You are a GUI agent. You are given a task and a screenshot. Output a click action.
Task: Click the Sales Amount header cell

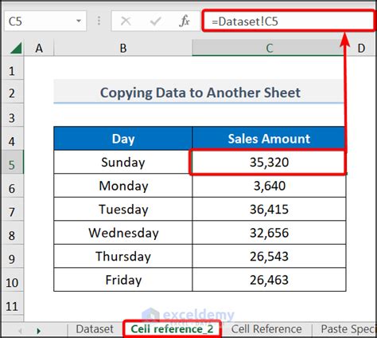tap(269, 139)
